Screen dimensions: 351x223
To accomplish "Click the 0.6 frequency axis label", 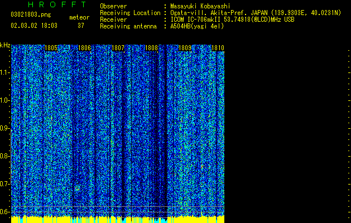I will [x=4, y=212].
